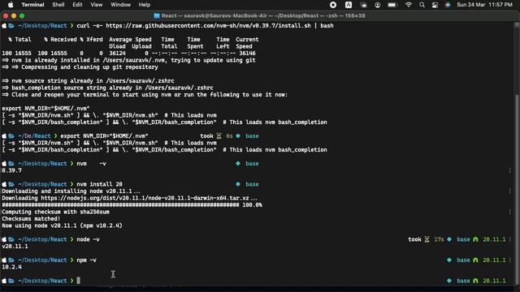Viewport: 520px width, 292px height.
Task: Click the 'took 17s' duration indicator
Action: tap(426, 239)
